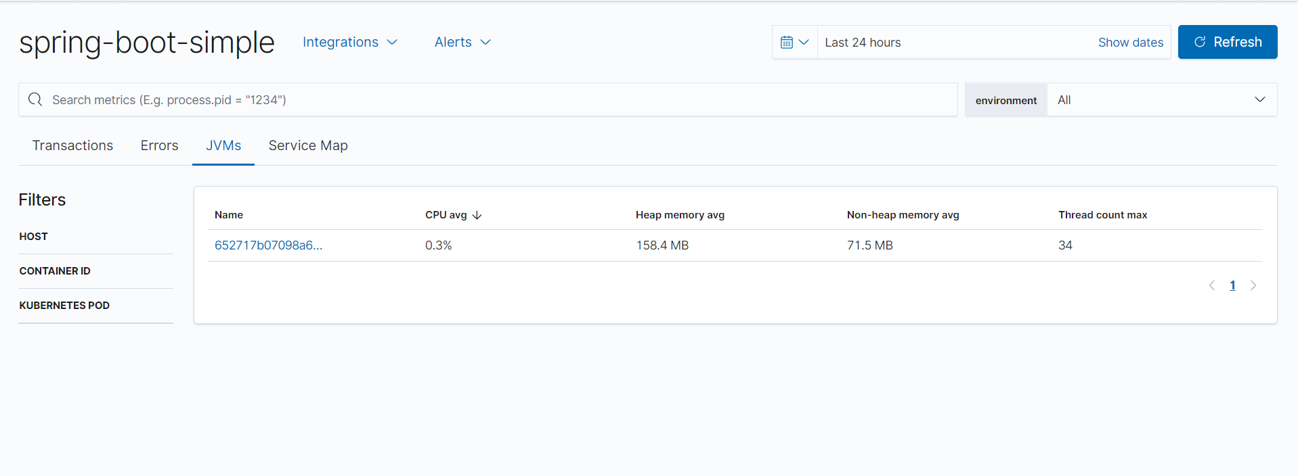Click the CPU avg sort arrow icon
Image resolution: width=1298 pixels, height=476 pixels.
(477, 215)
